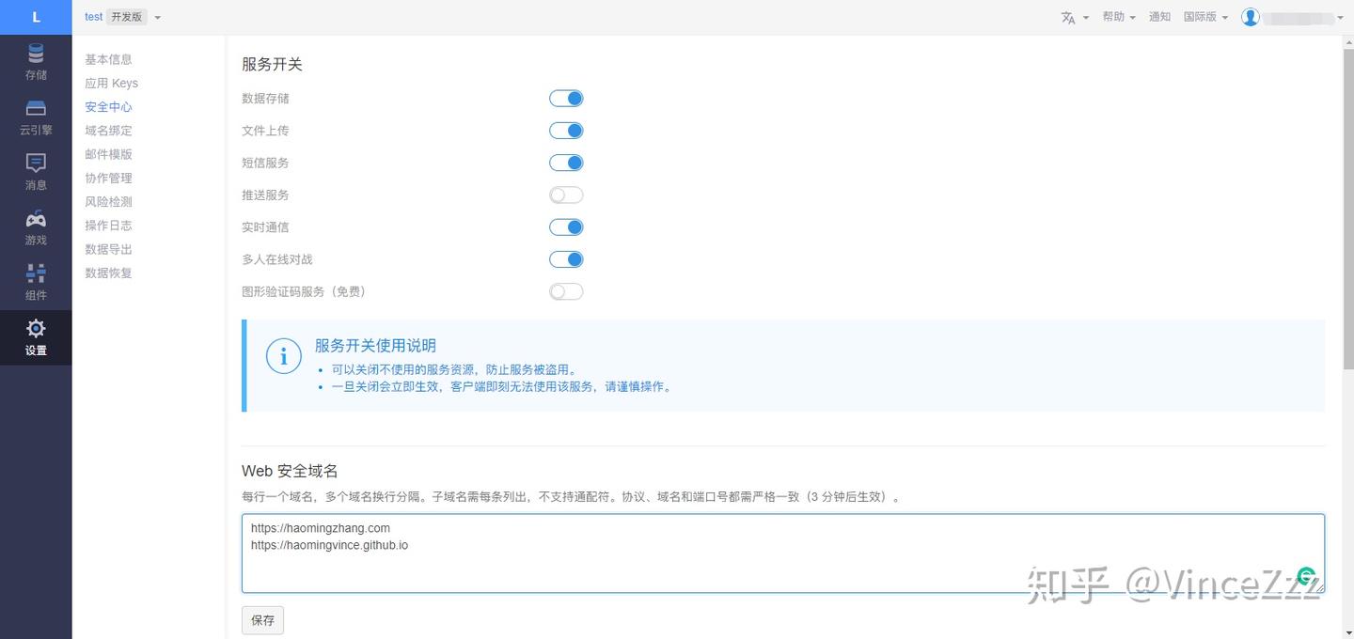Toggle the 实时通信 switch
This screenshot has height=639, width=1354.
566,226
